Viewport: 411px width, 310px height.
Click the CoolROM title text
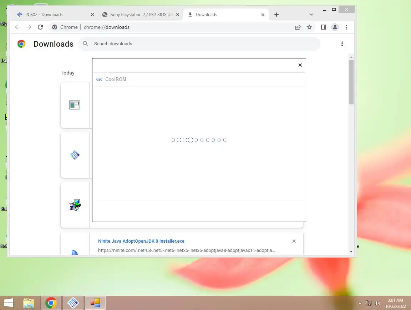click(x=116, y=79)
